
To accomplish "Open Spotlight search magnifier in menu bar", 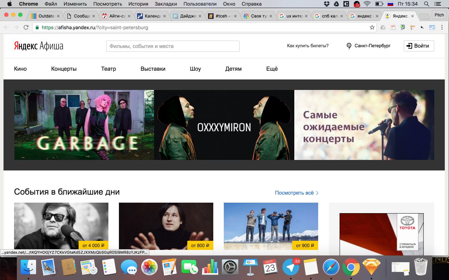I will 427,4.
